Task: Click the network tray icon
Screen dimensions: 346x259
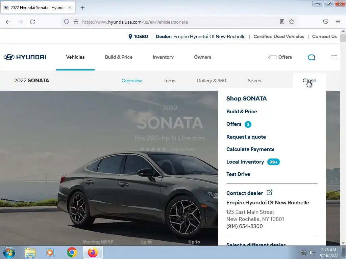Action: (304, 253)
